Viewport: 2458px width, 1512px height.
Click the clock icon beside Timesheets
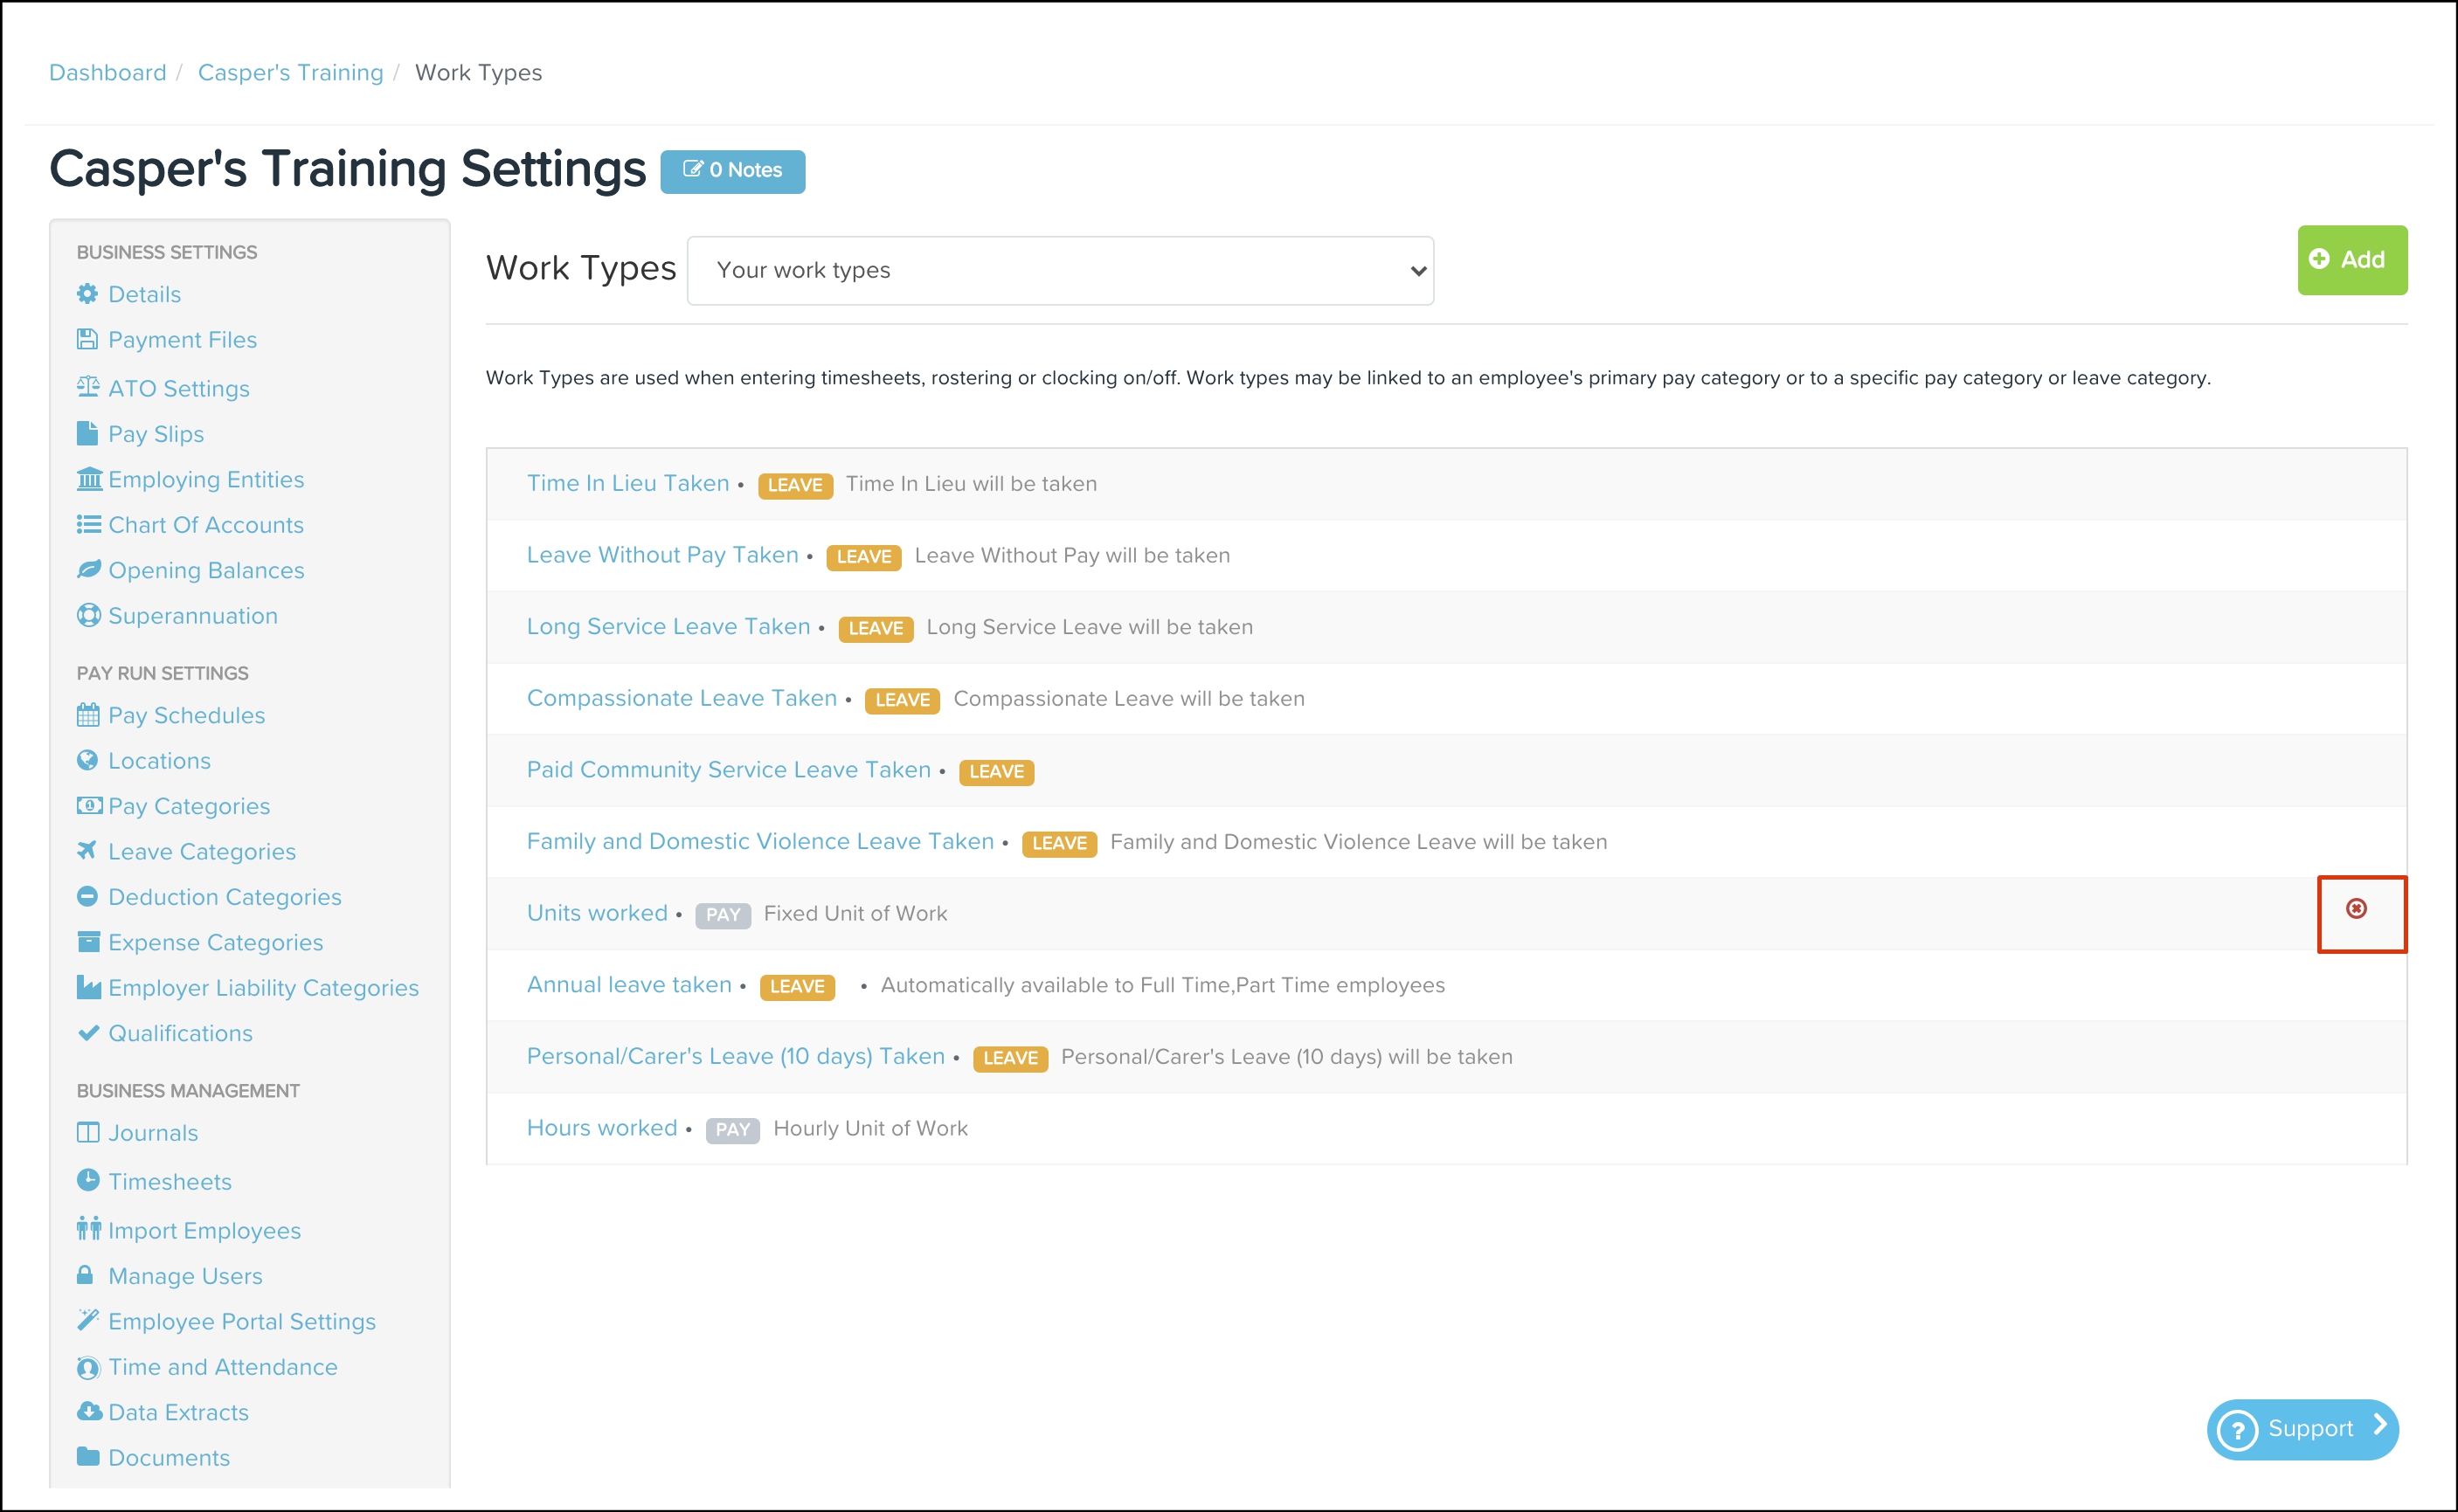click(88, 1180)
